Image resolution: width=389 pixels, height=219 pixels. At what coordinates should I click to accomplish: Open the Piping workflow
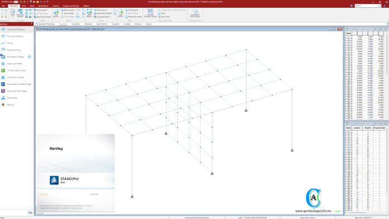pyautogui.click(x=17, y=43)
